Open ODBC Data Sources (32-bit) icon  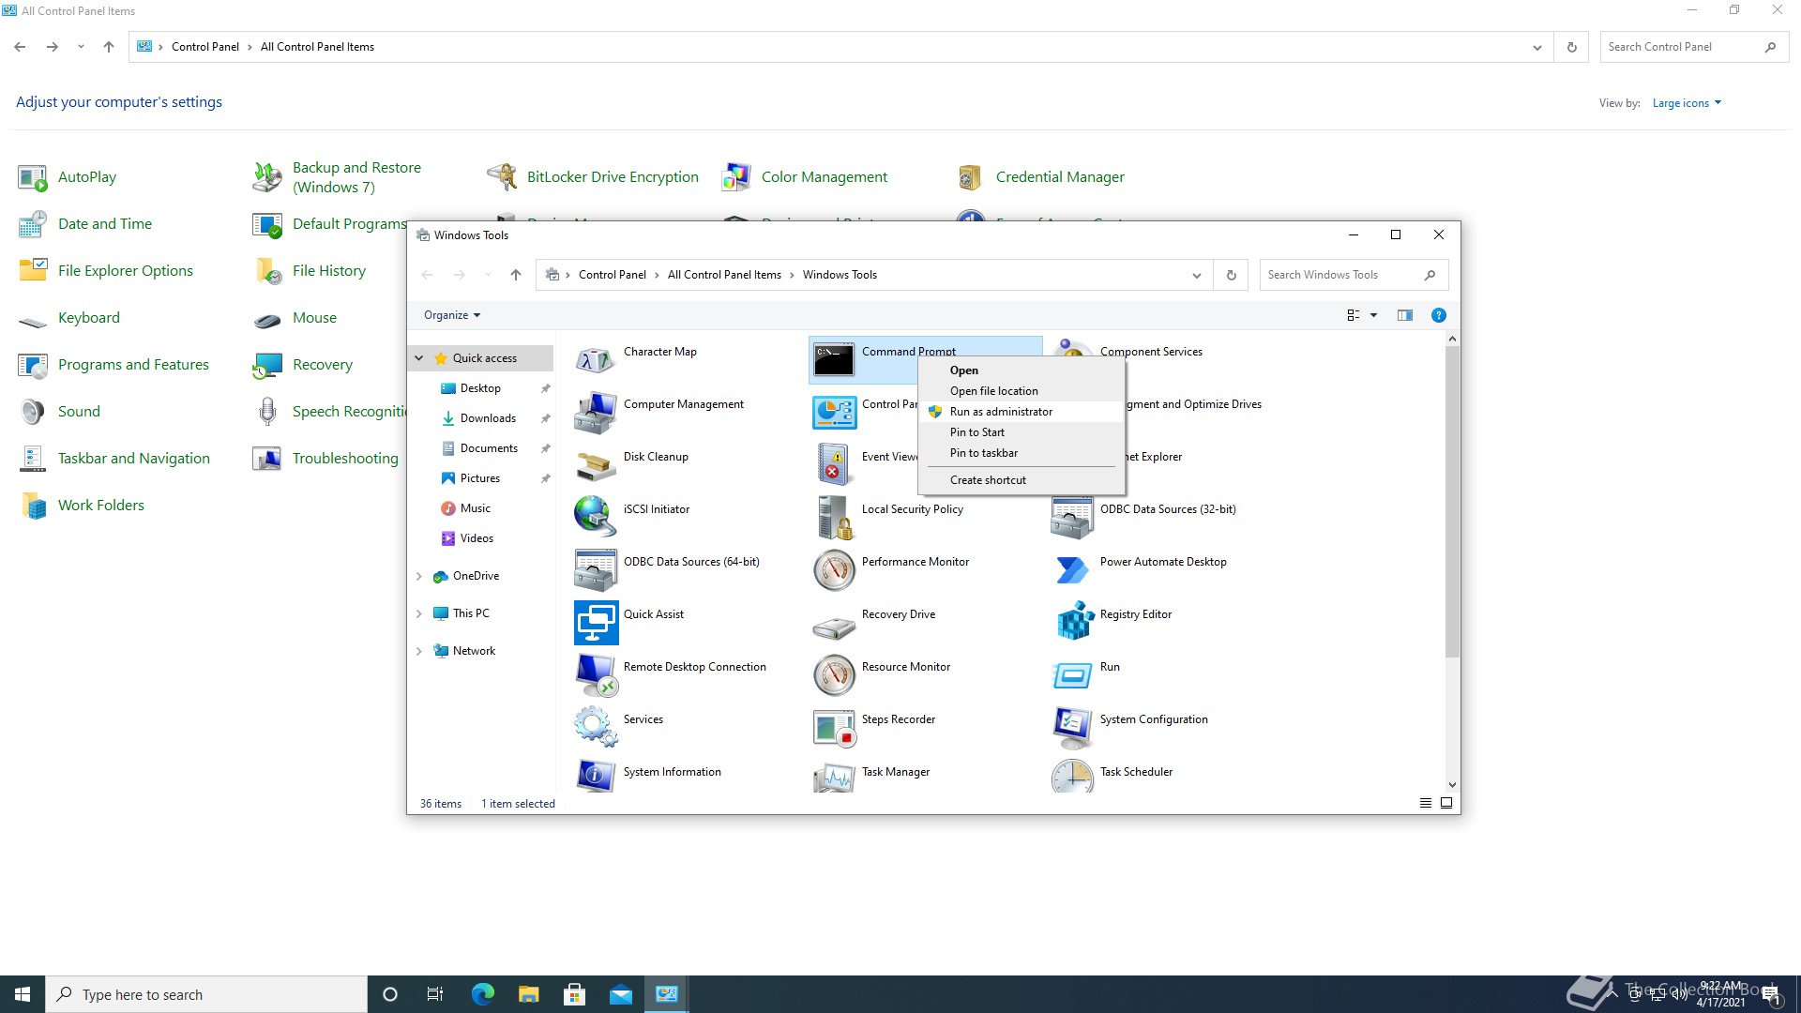point(1071,518)
